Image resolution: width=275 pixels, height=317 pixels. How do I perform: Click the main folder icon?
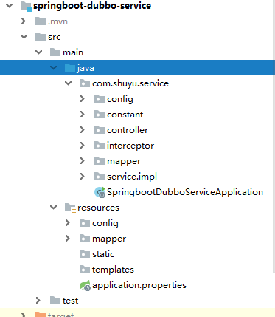(x=55, y=52)
